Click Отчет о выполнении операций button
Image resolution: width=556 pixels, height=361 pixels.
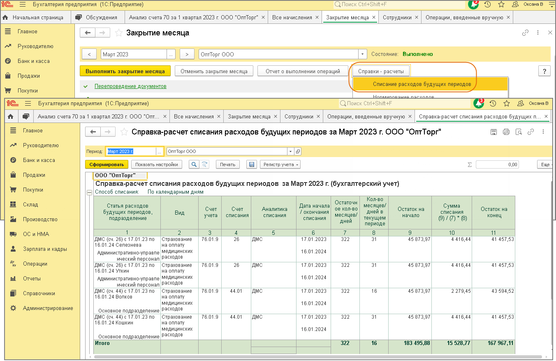303,71
